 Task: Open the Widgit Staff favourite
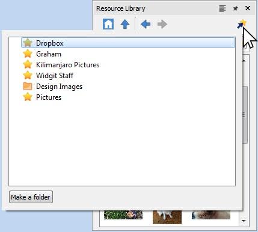pyautogui.click(x=55, y=76)
